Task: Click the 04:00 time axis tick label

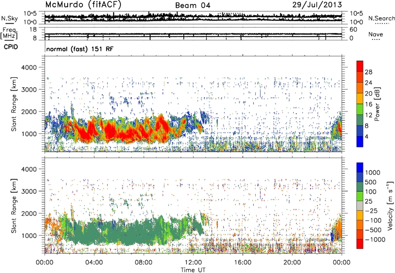Action: (x=94, y=263)
